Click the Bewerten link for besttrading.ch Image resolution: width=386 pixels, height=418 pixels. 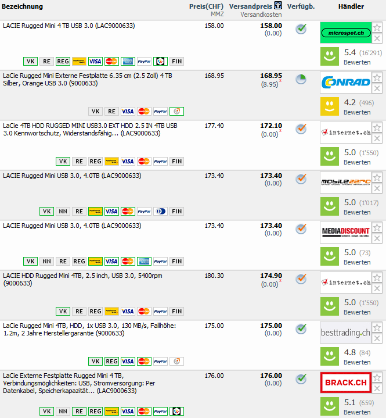pos(357,362)
